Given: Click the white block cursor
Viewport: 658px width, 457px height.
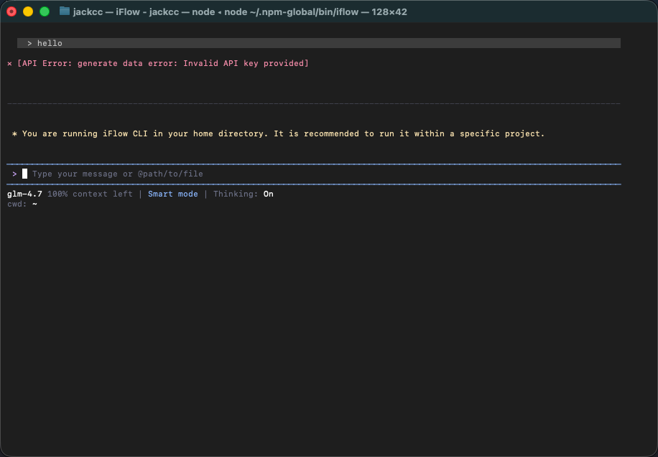Looking at the screenshot, I should [25, 174].
